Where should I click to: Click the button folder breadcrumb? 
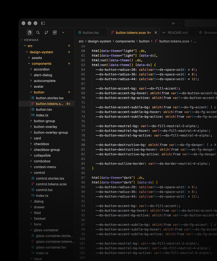coord(144,41)
